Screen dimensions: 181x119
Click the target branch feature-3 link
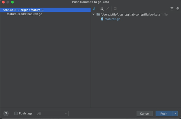[x=37, y=10]
